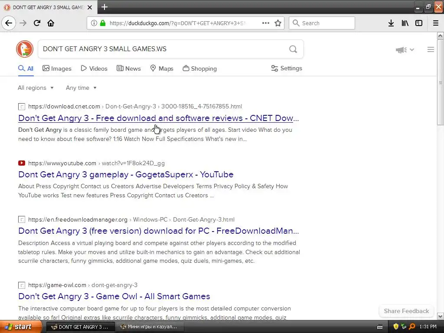Open FreeDownloadManager free version result
The width and height of the screenshot is (444, 333).
158,231
